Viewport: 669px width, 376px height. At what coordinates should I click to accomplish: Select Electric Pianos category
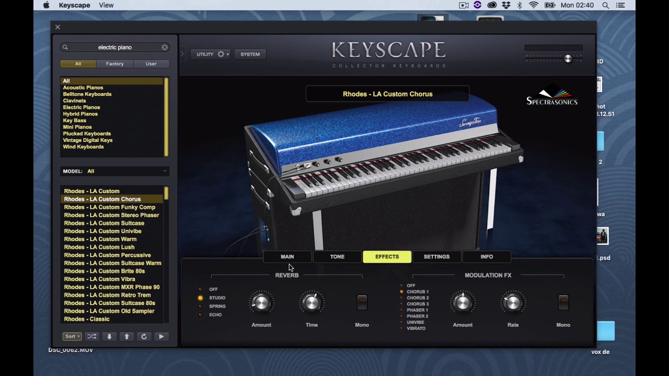(82, 107)
